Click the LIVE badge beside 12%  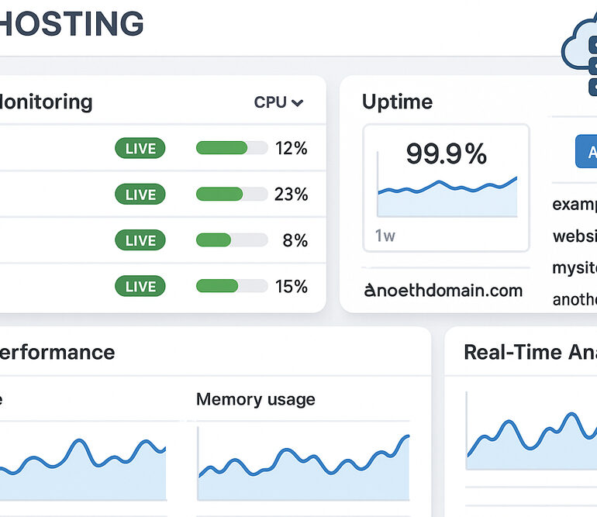coord(140,148)
